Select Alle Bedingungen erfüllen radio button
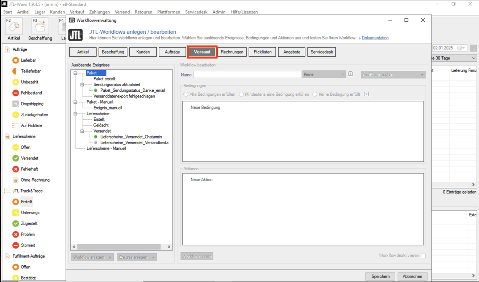Viewport: 479px width, 282px height. pos(186,94)
